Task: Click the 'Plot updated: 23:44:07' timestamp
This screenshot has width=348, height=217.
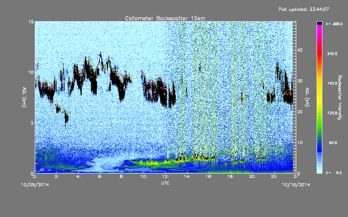Action: click(x=304, y=9)
